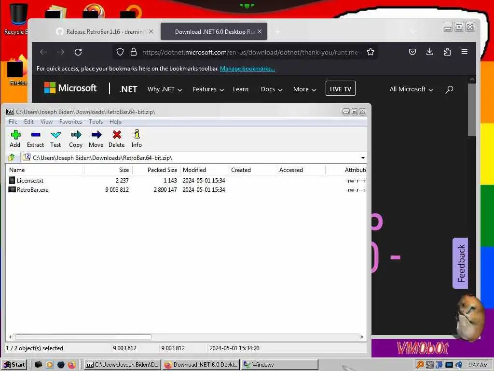Click the 7-Zip horizontal scrollbar thumb
Image resolution: width=494 pixels, height=371 pixels.
[x=83, y=337]
